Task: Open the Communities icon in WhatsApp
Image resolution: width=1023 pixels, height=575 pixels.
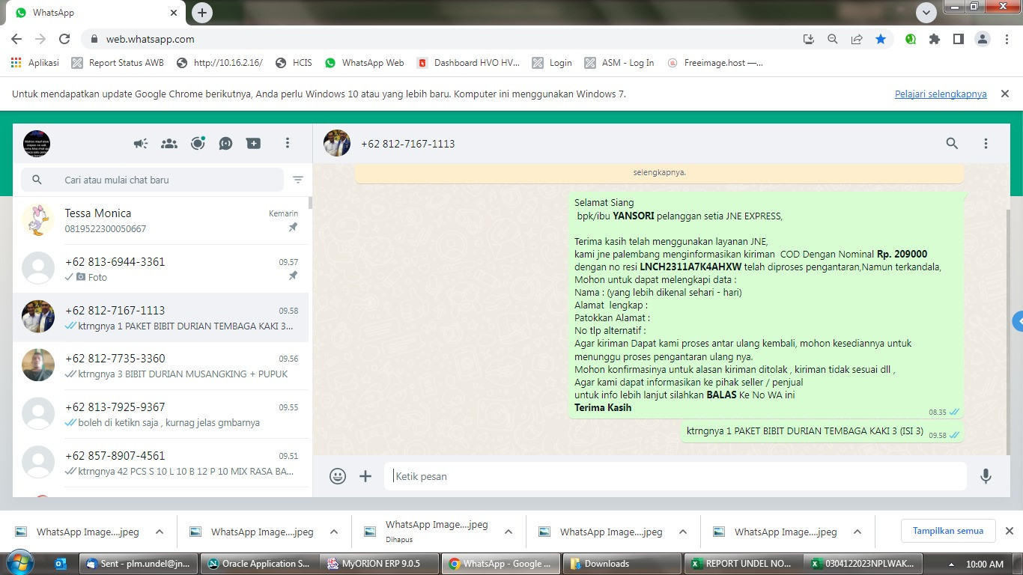Action: [x=169, y=144]
